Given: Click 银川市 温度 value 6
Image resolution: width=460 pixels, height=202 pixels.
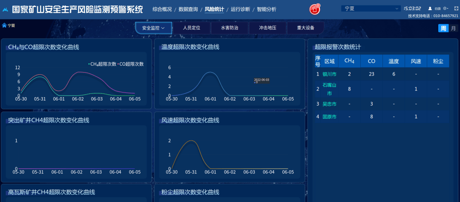Looking at the screenshot, I should click(x=394, y=74).
